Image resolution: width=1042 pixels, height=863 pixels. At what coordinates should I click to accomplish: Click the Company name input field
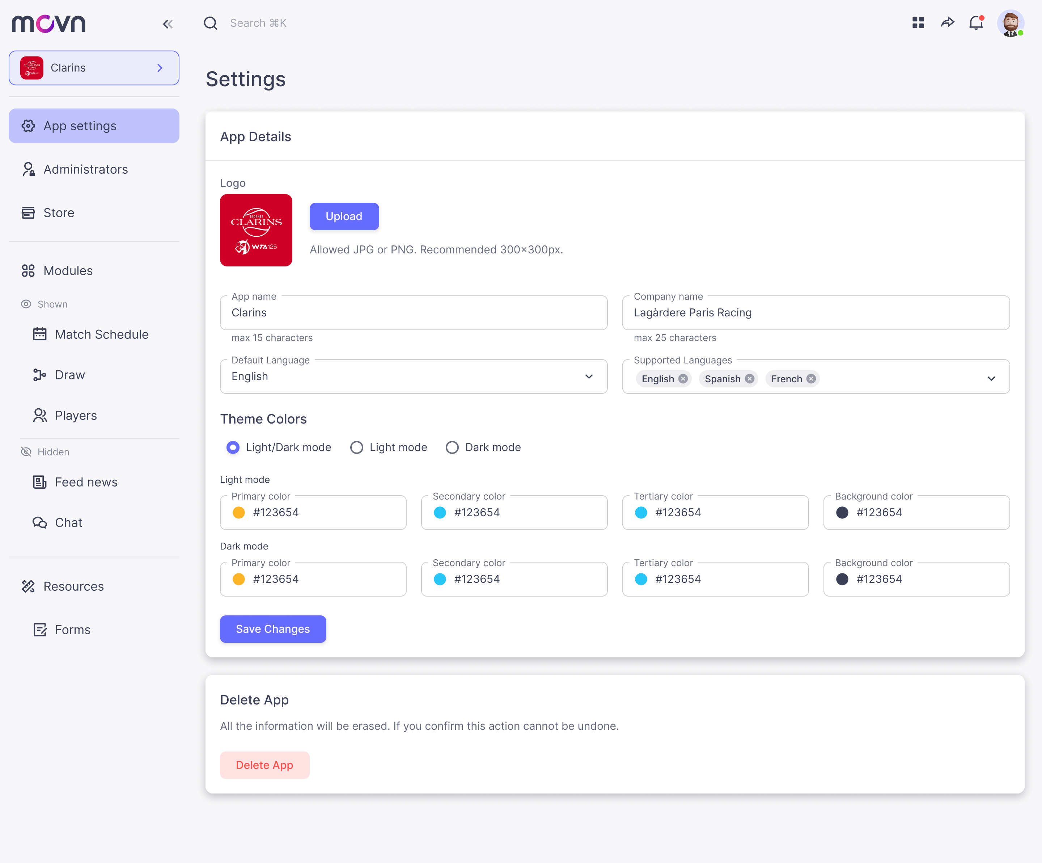click(815, 313)
